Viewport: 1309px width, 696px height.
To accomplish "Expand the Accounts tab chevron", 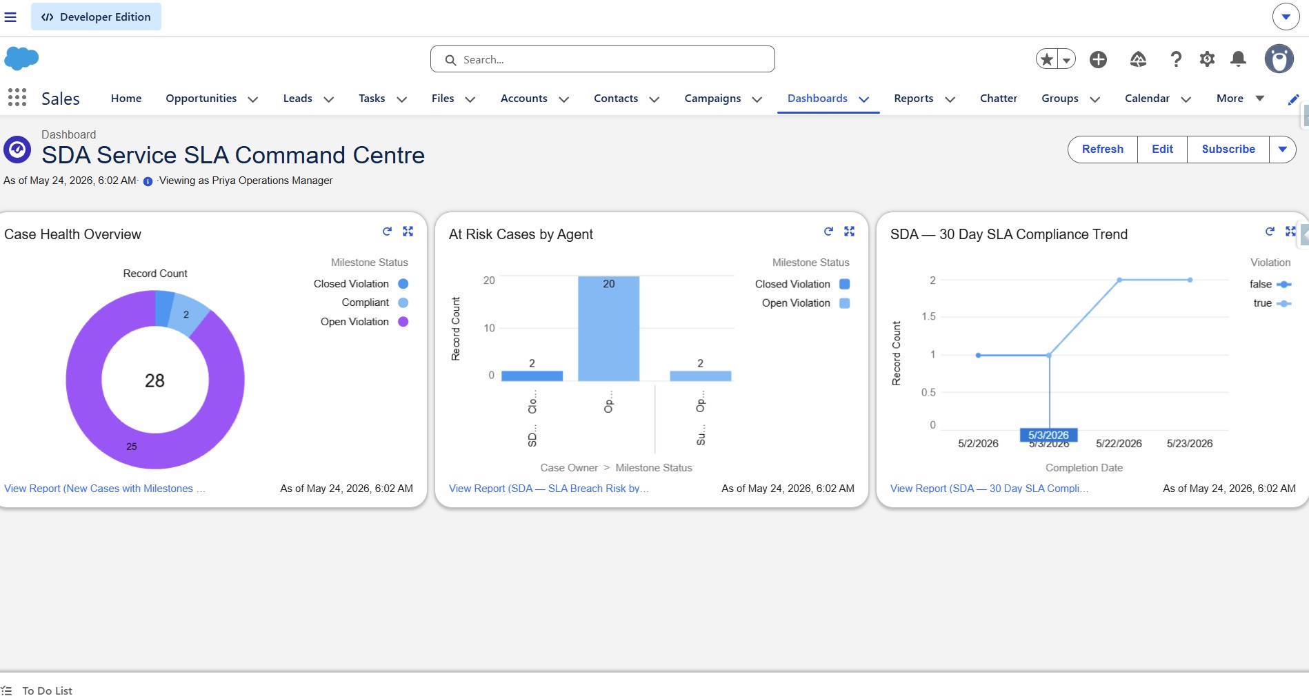I will [564, 99].
